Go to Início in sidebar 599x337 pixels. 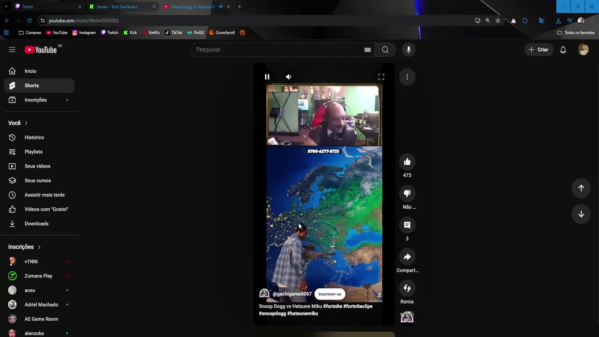pos(39,71)
